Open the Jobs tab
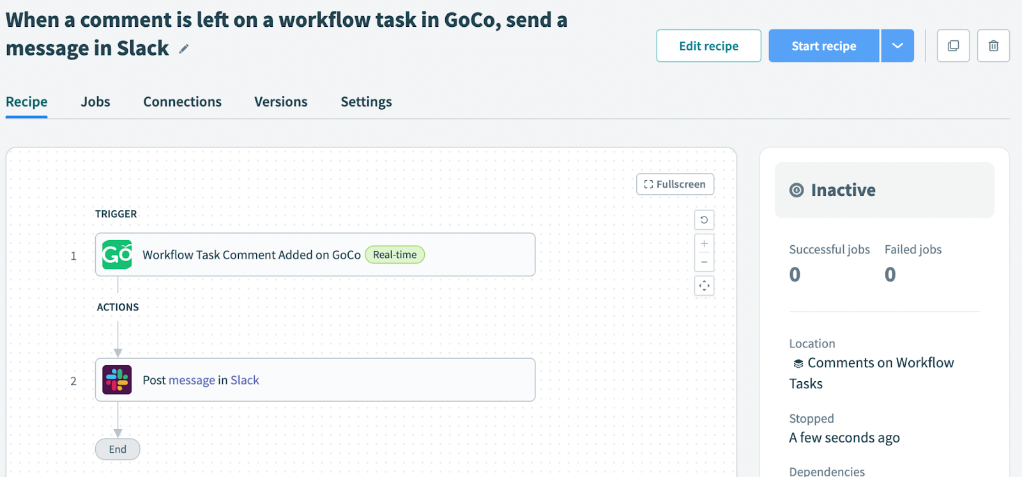The height and width of the screenshot is (477, 1022). pyautogui.click(x=95, y=102)
